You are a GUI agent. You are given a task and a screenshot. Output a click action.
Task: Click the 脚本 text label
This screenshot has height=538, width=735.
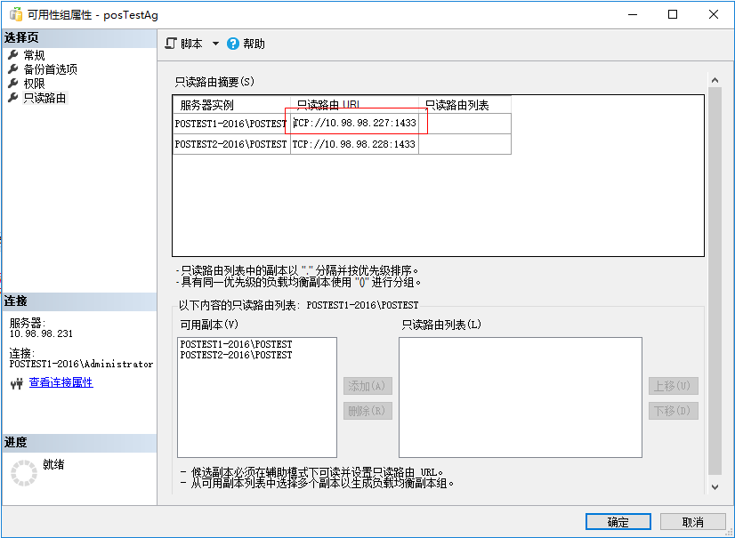coord(191,44)
